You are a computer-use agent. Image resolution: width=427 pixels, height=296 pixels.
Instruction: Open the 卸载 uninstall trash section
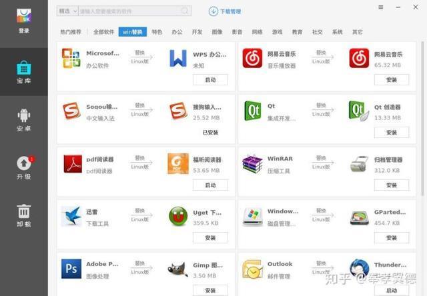[24, 215]
